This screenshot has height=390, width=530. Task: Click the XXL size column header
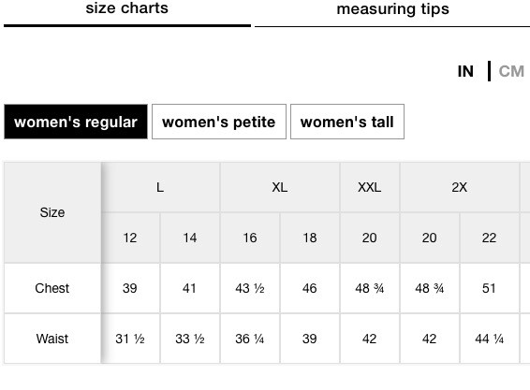click(370, 187)
